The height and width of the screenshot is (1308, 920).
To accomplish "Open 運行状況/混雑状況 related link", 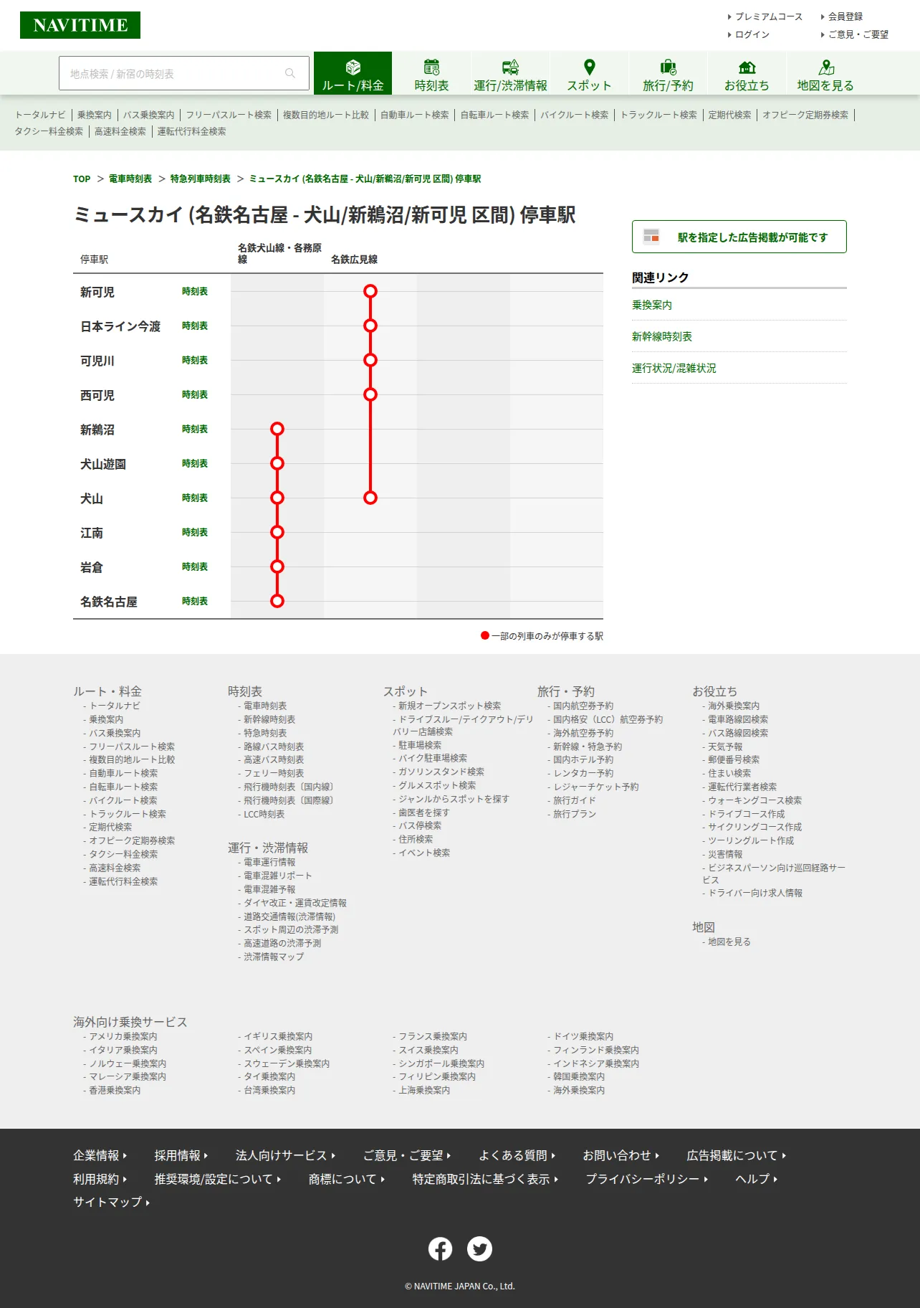I will [x=674, y=368].
